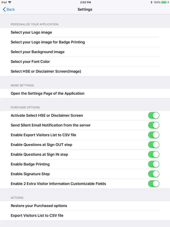Open the Settings Page of the Application

(x=85, y=93)
